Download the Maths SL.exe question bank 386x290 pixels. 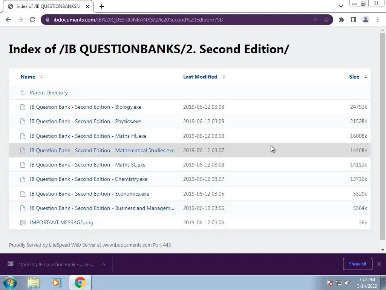87,165
